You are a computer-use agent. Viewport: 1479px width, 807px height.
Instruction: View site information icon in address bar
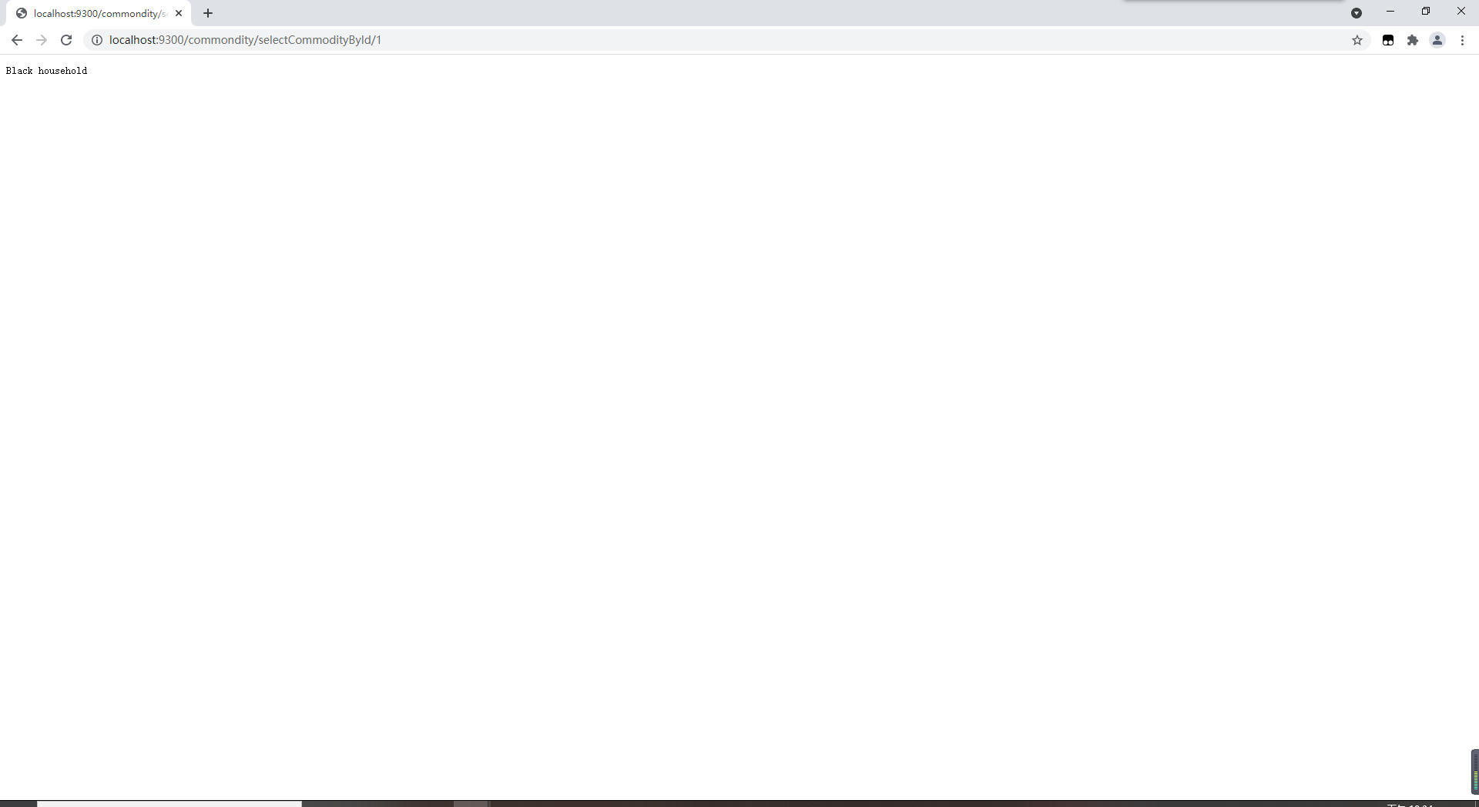[x=97, y=40]
